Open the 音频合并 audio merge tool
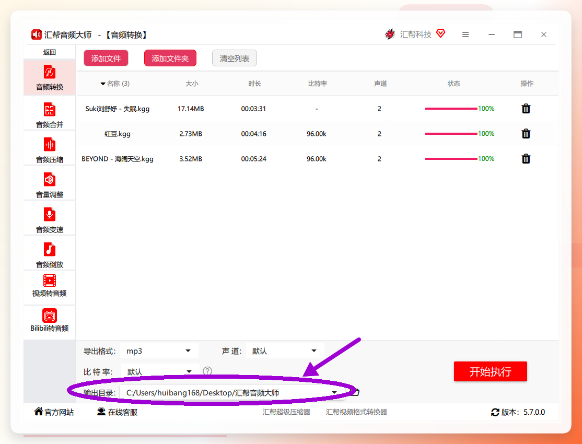The width and height of the screenshot is (582, 444). pyautogui.click(x=49, y=115)
